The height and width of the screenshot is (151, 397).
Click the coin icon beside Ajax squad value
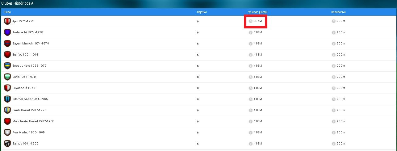tap(251, 21)
